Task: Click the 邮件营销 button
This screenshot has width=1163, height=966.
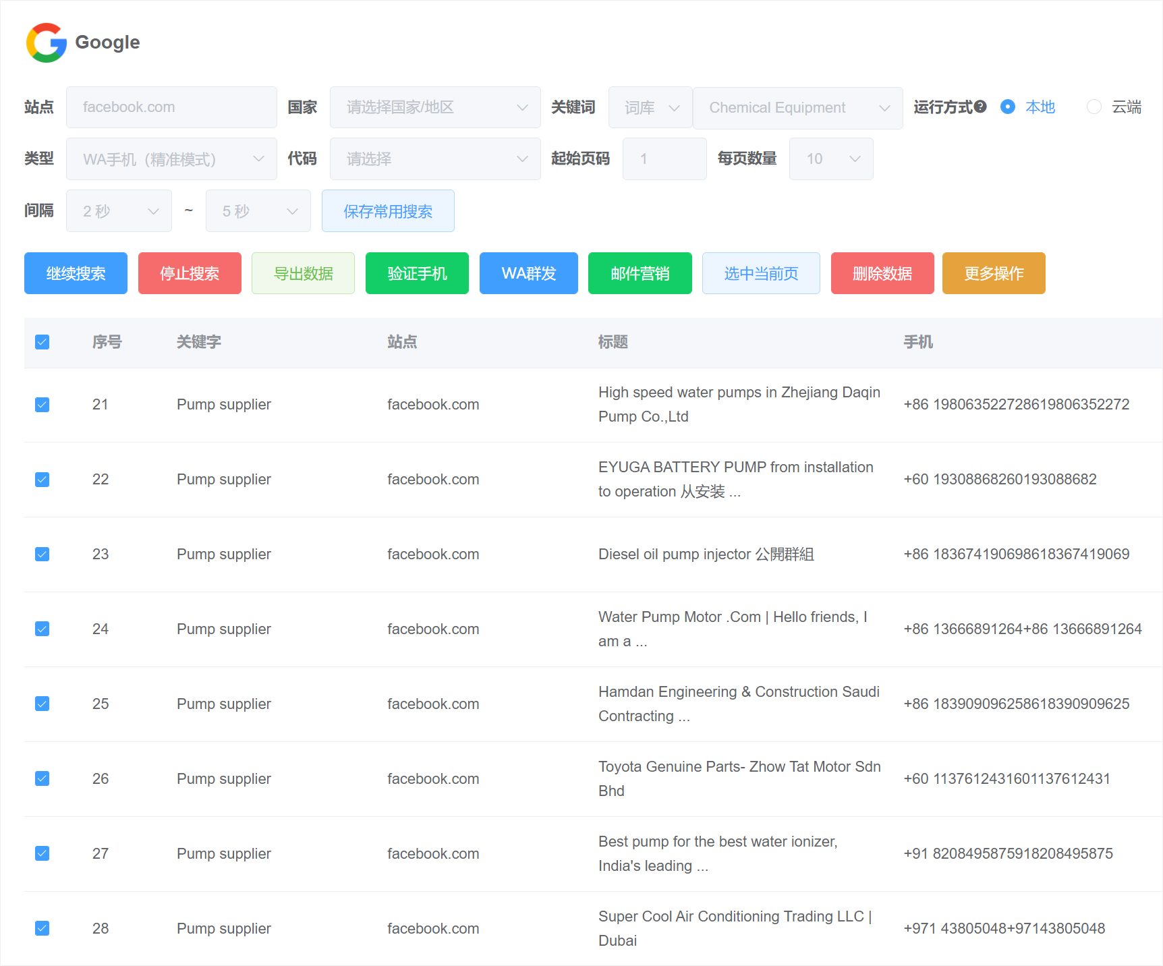Action: coord(640,273)
